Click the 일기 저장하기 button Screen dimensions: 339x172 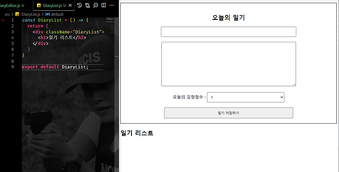229,113
